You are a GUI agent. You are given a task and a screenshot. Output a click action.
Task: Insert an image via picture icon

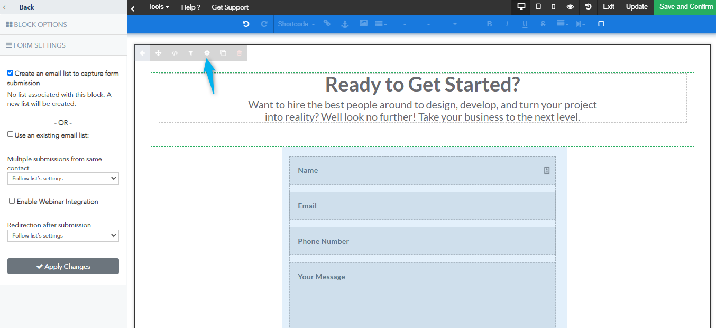363,23
